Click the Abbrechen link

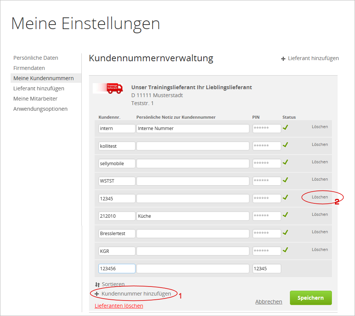pyautogui.click(x=269, y=301)
